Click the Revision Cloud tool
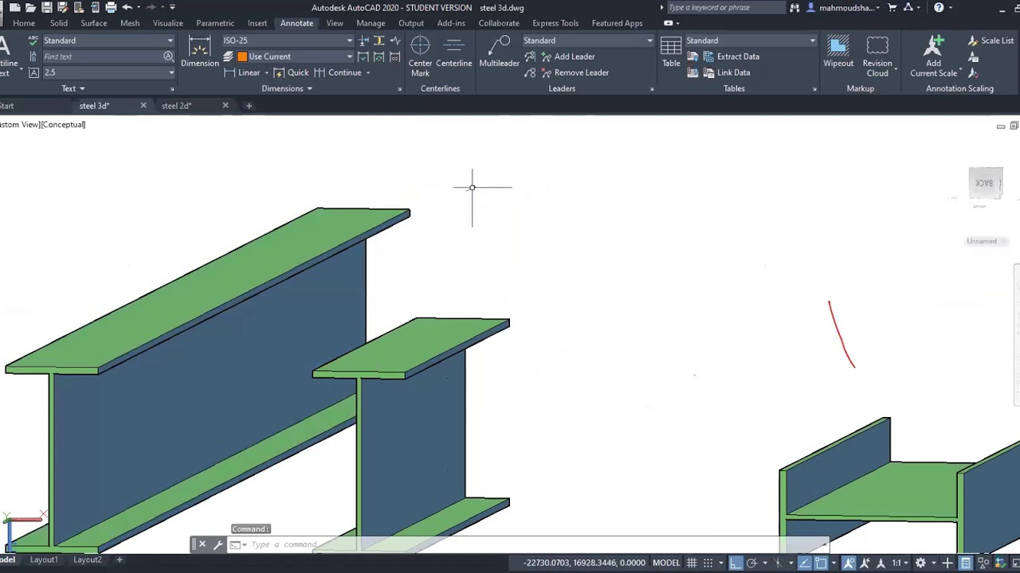 pos(877,57)
